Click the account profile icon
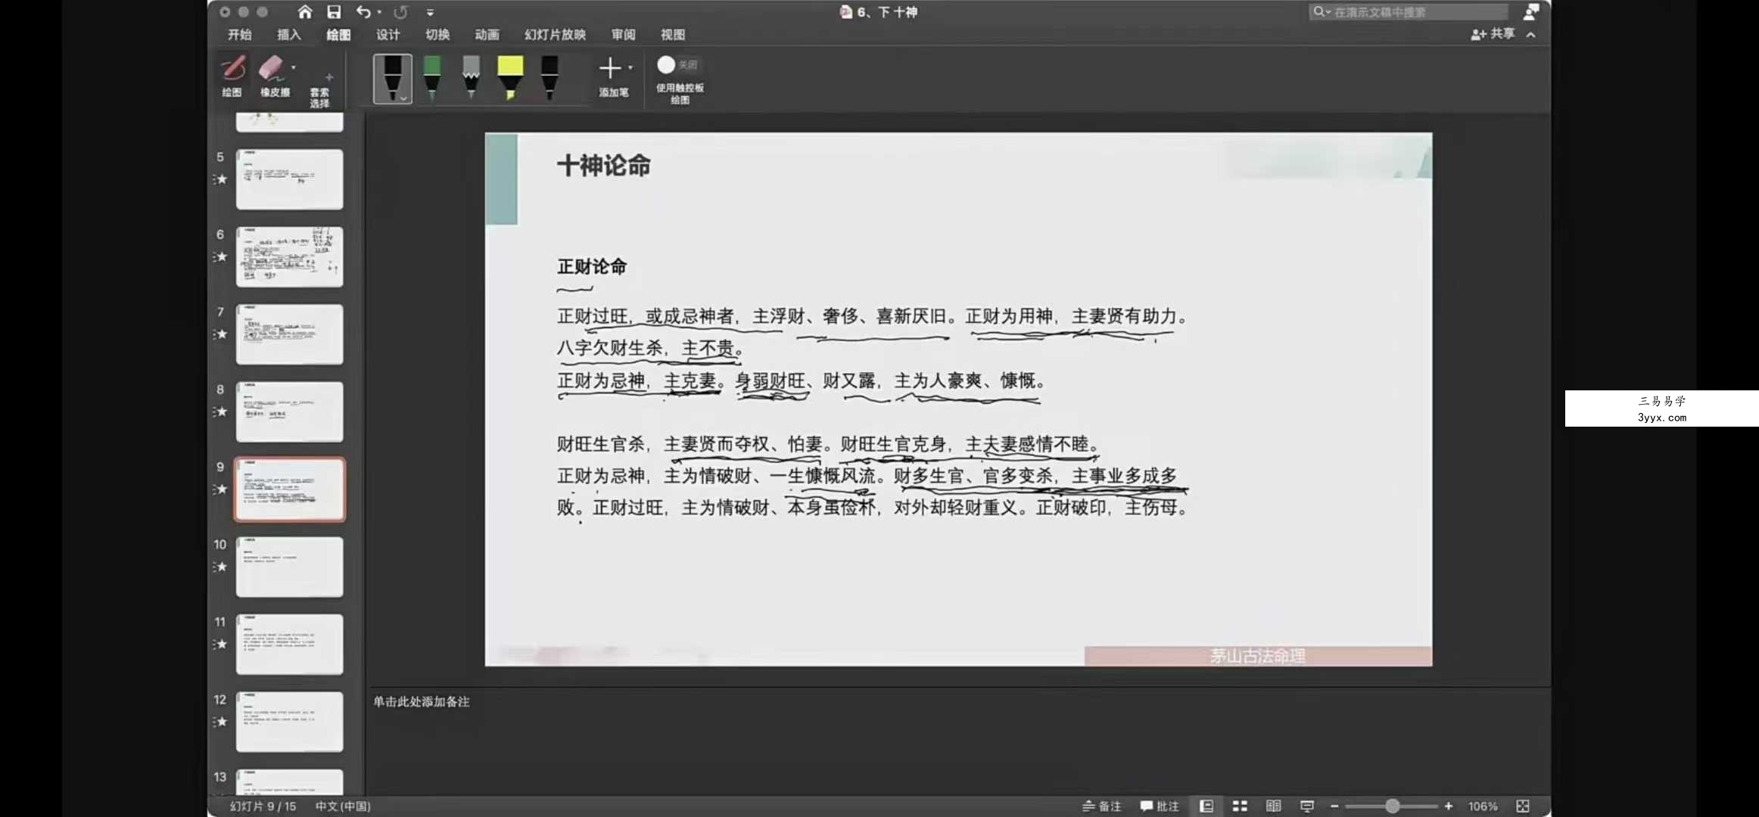Screen dimensions: 1759x817 [x=1530, y=12]
